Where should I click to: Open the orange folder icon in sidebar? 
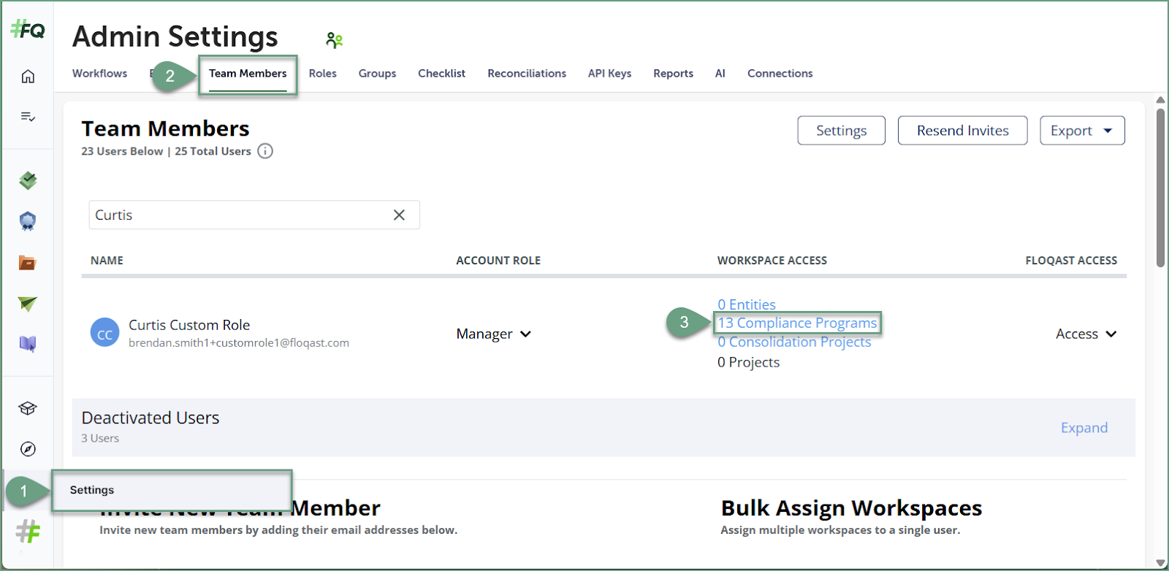coord(28,263)
